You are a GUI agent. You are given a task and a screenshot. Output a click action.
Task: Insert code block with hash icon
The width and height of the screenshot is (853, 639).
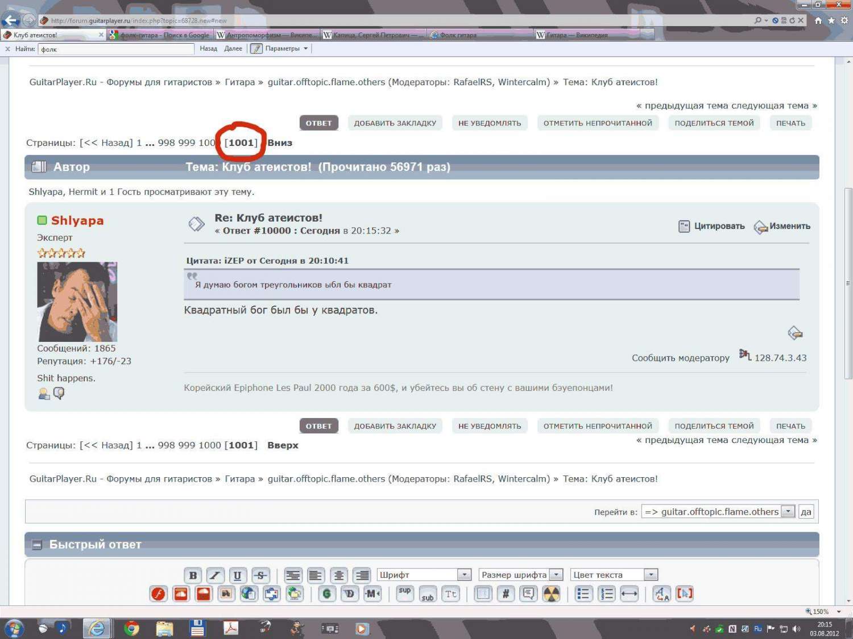click(x=506, y=594)
